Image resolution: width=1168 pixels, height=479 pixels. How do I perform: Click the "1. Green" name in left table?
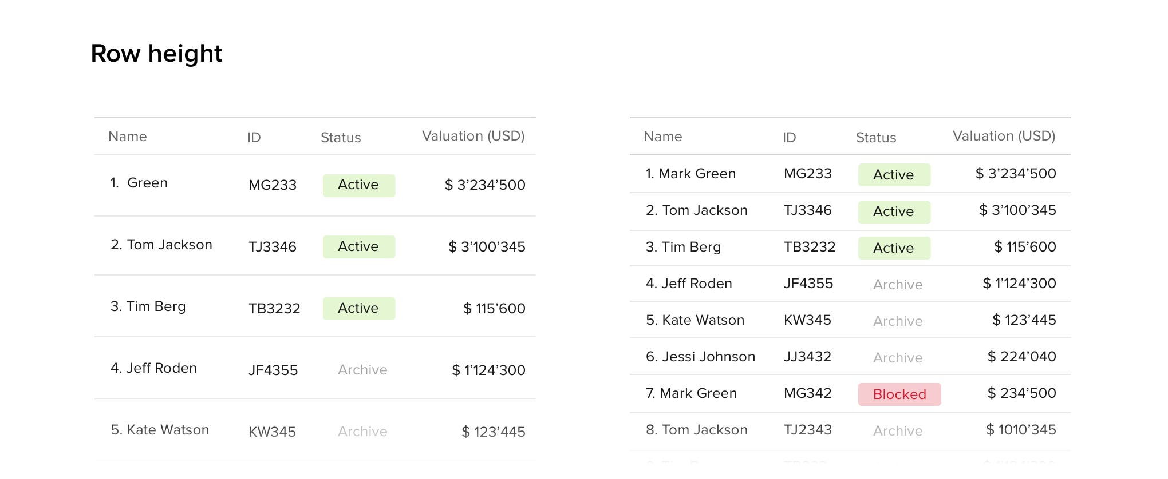pyautogui.click(x=139, y=183)
